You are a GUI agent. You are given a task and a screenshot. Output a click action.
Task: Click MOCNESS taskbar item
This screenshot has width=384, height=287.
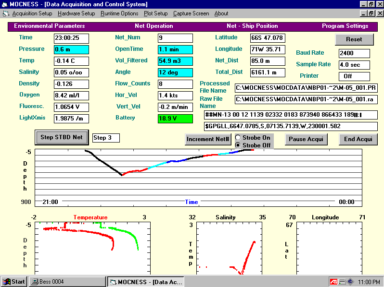tap(146, 282)
